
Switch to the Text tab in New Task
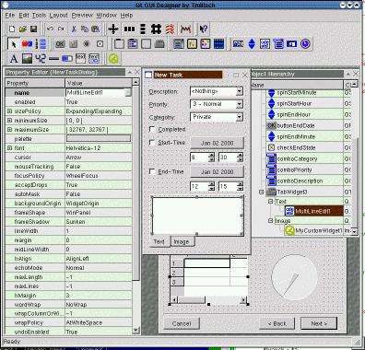pyautogui.click(x=159, y=241)
